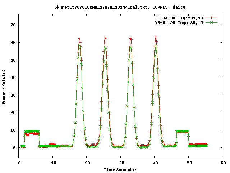Click the y-axis tick label 70
Viewport: 230px width, 173px height.
click(13, 25)
